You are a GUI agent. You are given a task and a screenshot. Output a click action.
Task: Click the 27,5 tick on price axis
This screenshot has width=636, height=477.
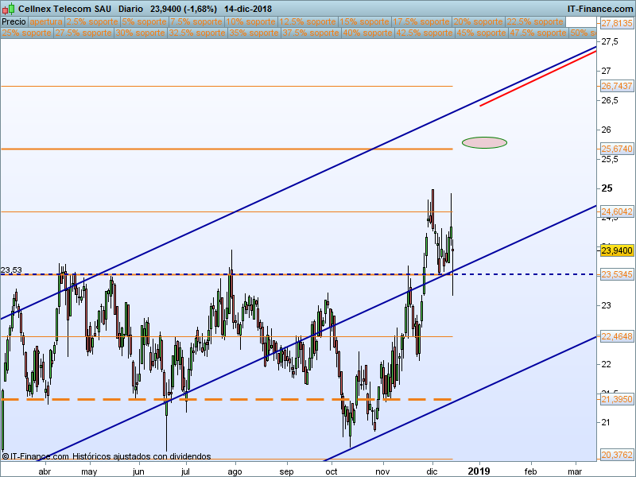coord(610,42)
